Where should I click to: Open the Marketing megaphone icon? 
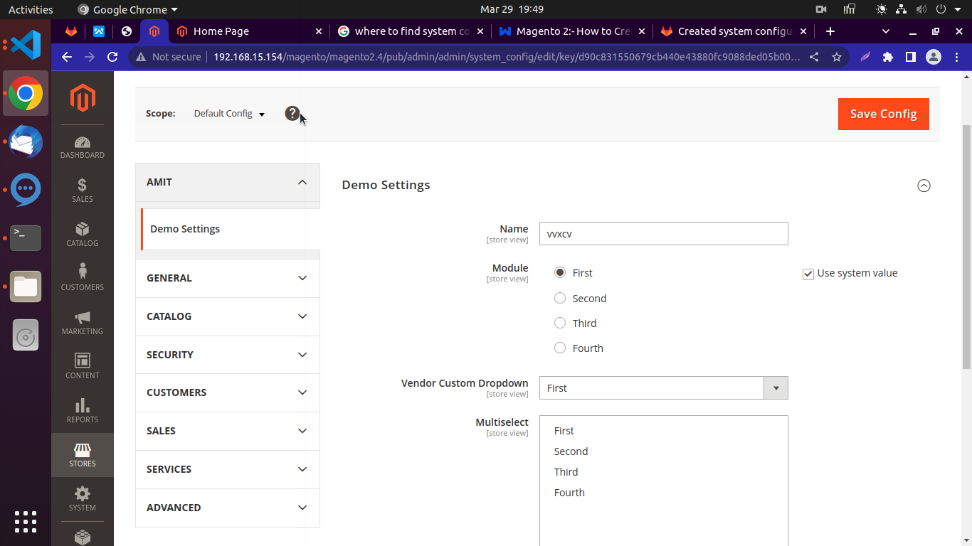click(83, 322)
